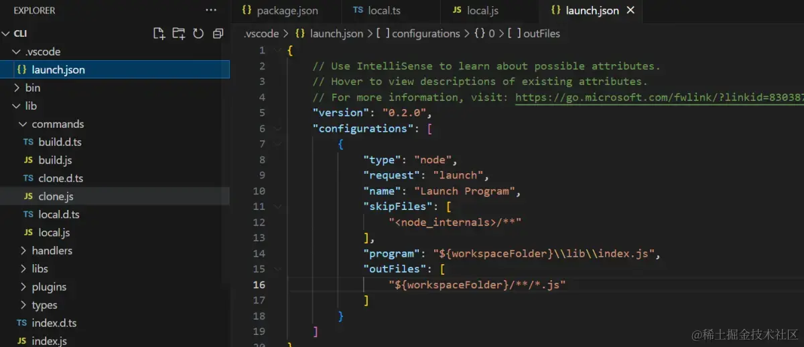804x347 pixels.
Task: Open local.js in the file tree
Action: point(115,233)
